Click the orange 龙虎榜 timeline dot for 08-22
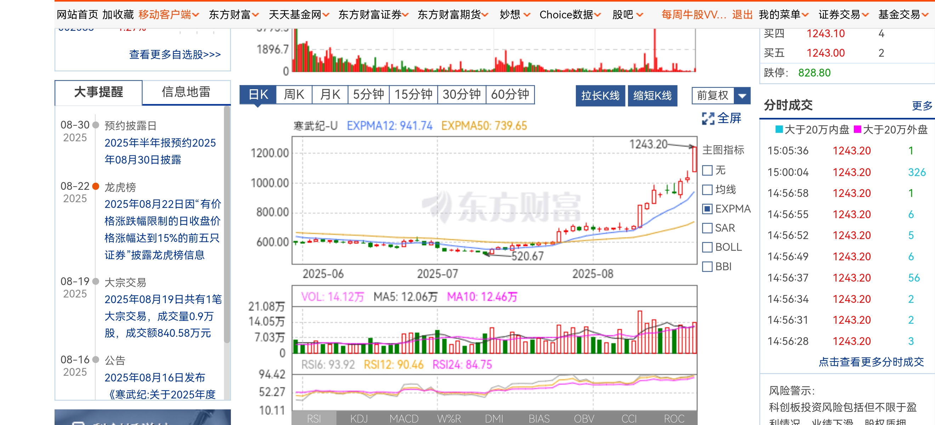The width and height of the screenshot is (935, 425). pos(96,186)
